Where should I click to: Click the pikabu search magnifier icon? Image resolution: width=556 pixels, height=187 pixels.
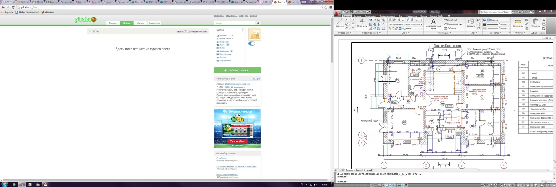coord(258,23)
